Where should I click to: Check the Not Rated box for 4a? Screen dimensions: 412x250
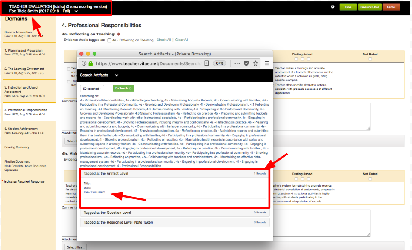tap(370, 59)
